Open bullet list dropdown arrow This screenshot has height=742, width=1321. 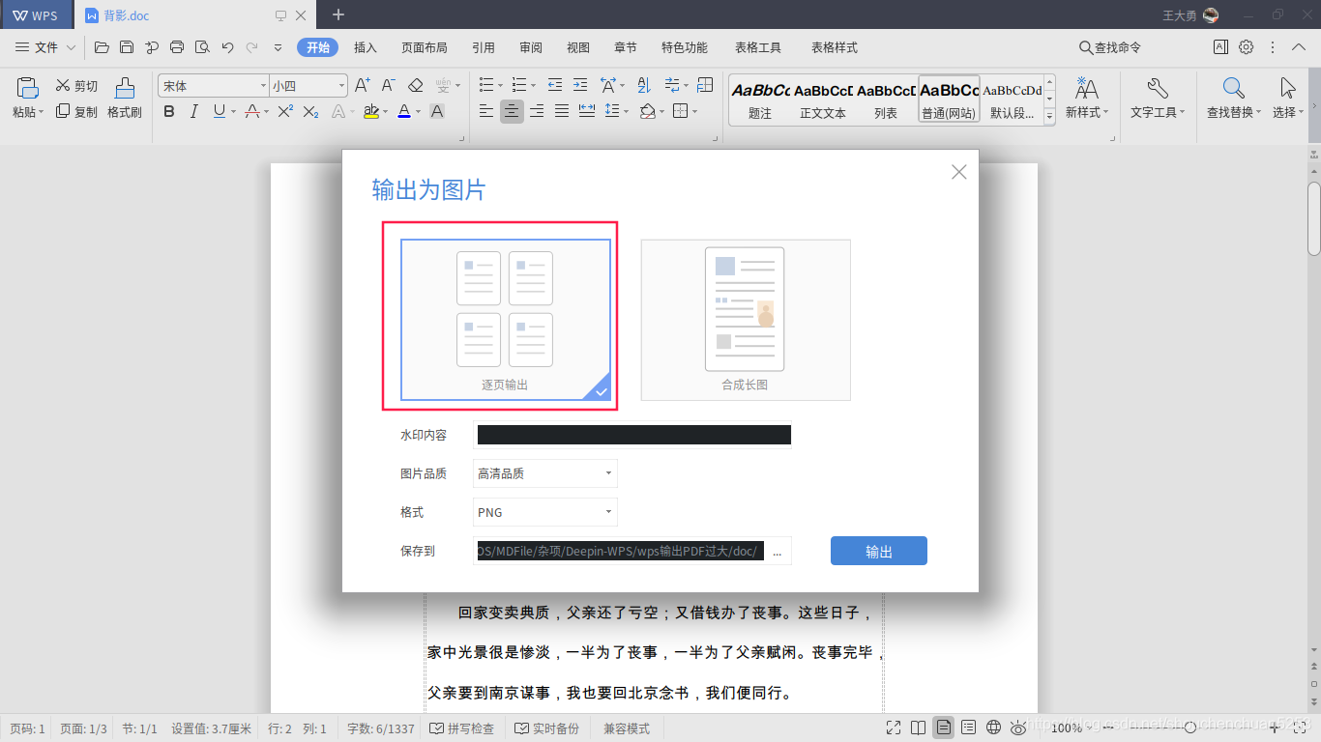[x=499, y=85]
